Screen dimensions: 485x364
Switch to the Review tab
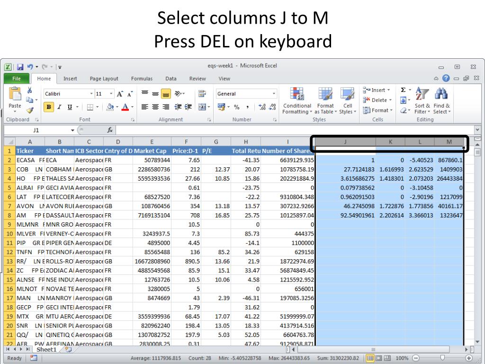[198, 79]
